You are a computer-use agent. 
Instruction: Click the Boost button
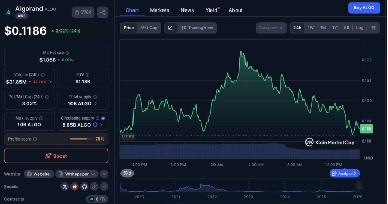56,156
